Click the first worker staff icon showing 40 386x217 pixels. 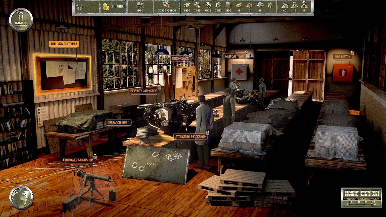284,5
